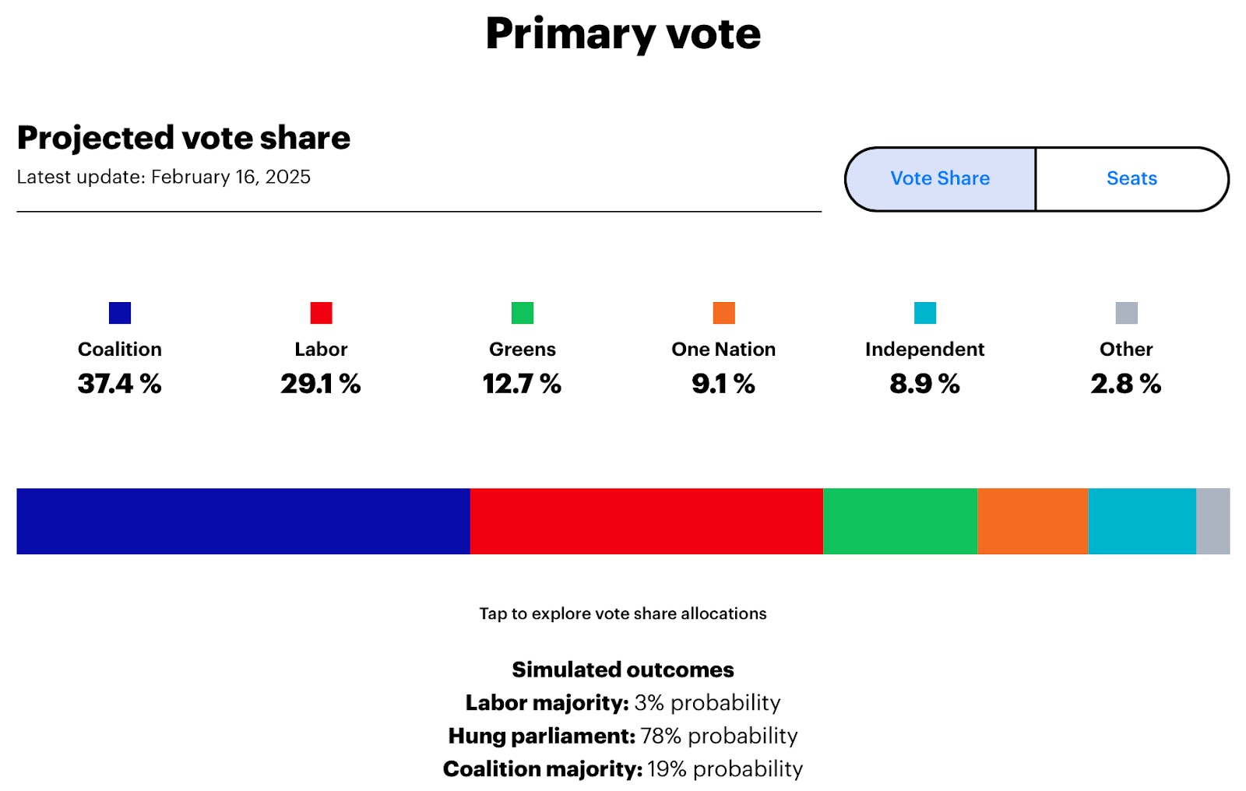The width and height of the screenshot is (1246, 791).
Task: Click the Hung parliament probability line
Action: click(x=623, y=736)
